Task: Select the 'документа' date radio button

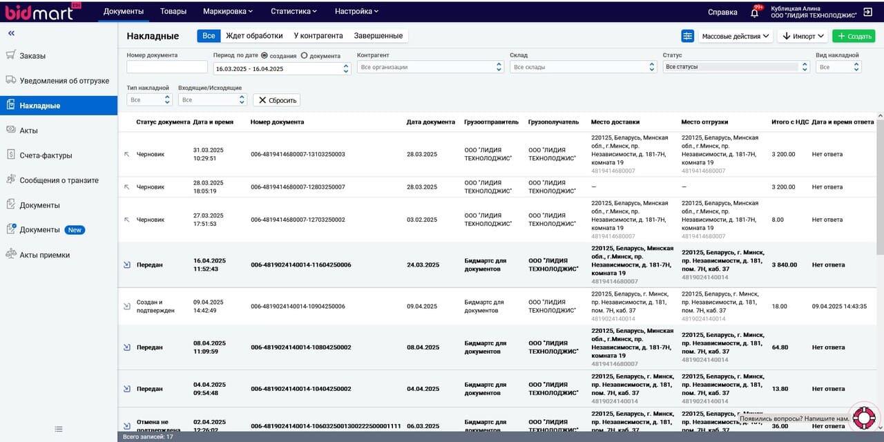Action: pos(305,55)
